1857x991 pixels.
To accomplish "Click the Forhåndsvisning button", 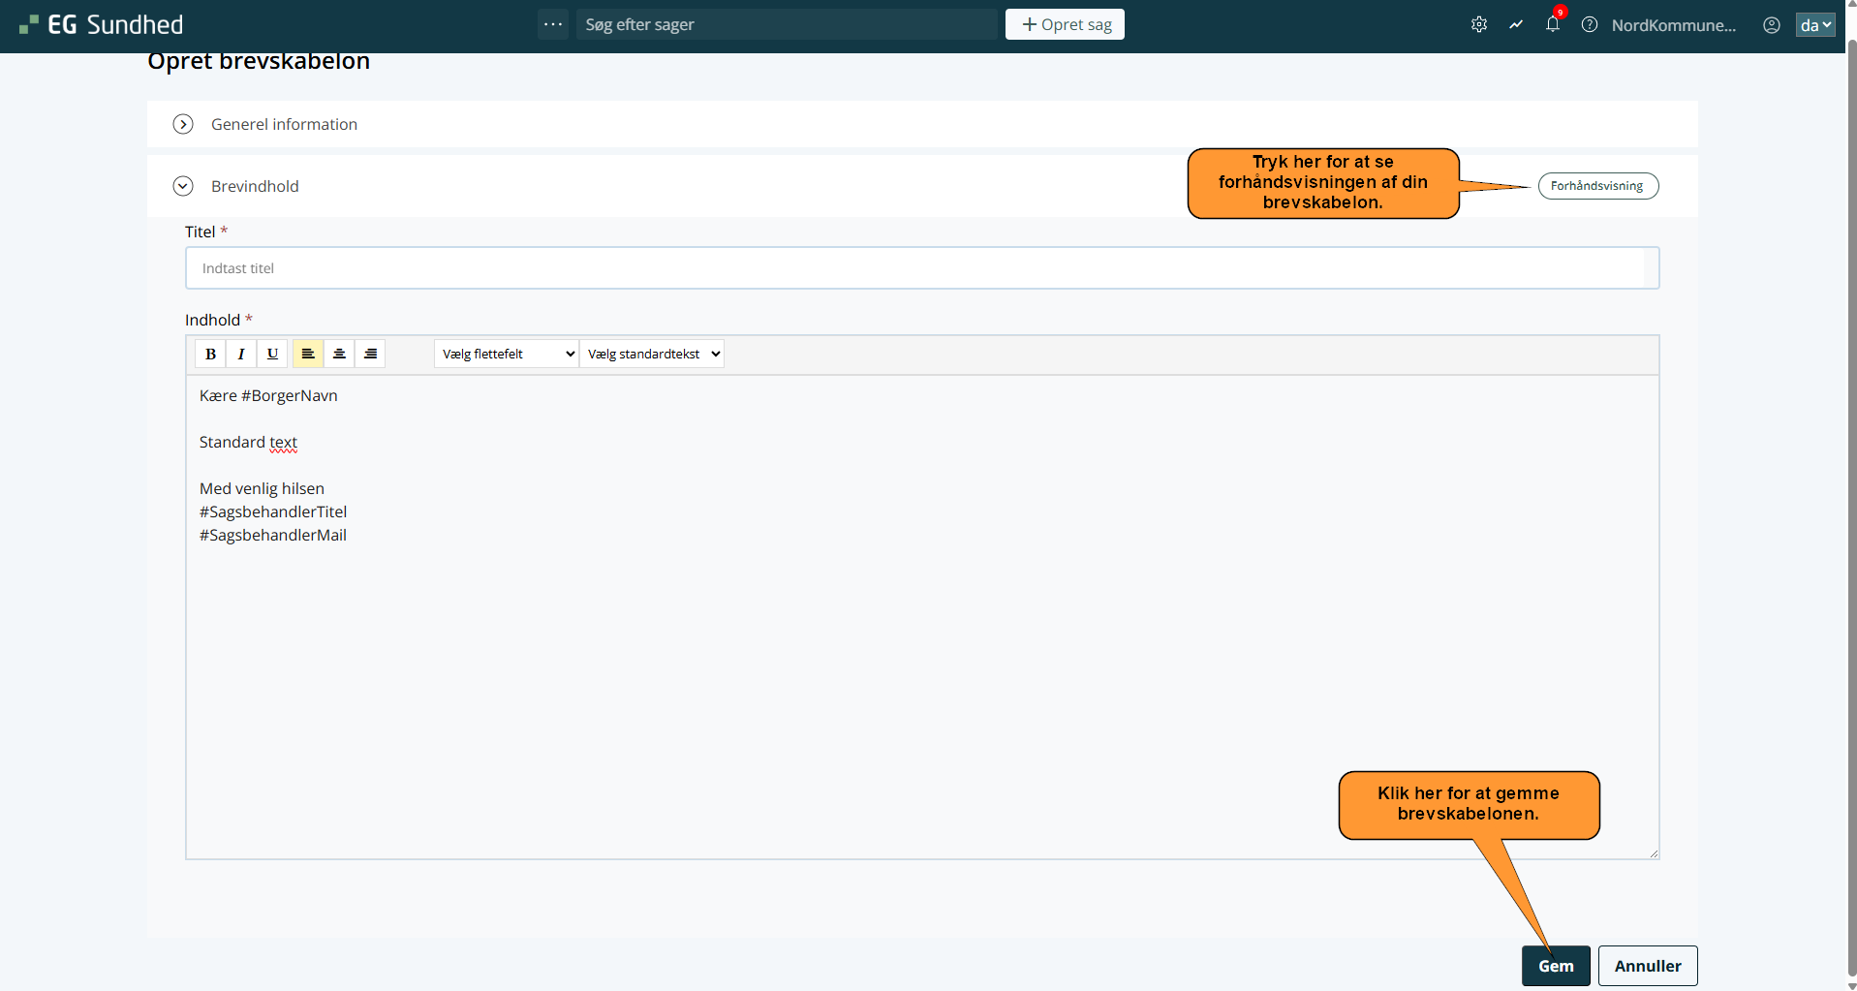I will (1597, 186).
